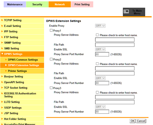Open the Enable Proxy dropdown
153x125 pixels.
(100, 26)
